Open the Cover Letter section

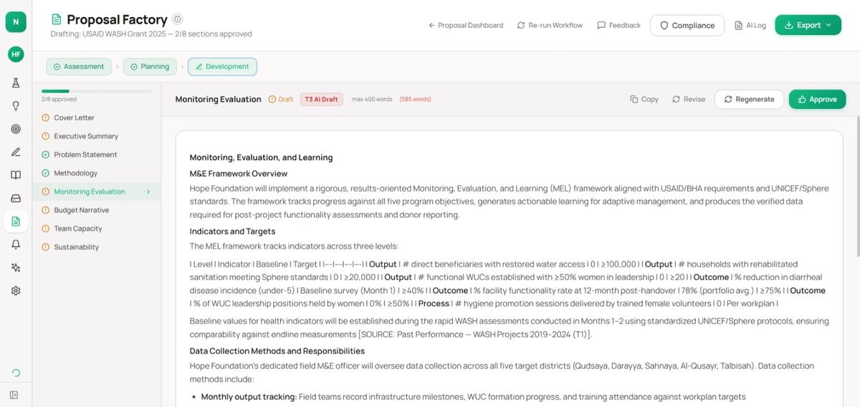click(x=97, y=118)
